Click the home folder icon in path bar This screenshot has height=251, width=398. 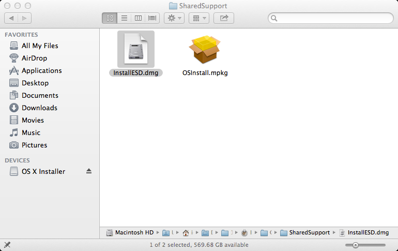pyautogui.click(x=186, y=232)
